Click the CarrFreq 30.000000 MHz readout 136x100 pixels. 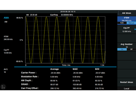61,15
